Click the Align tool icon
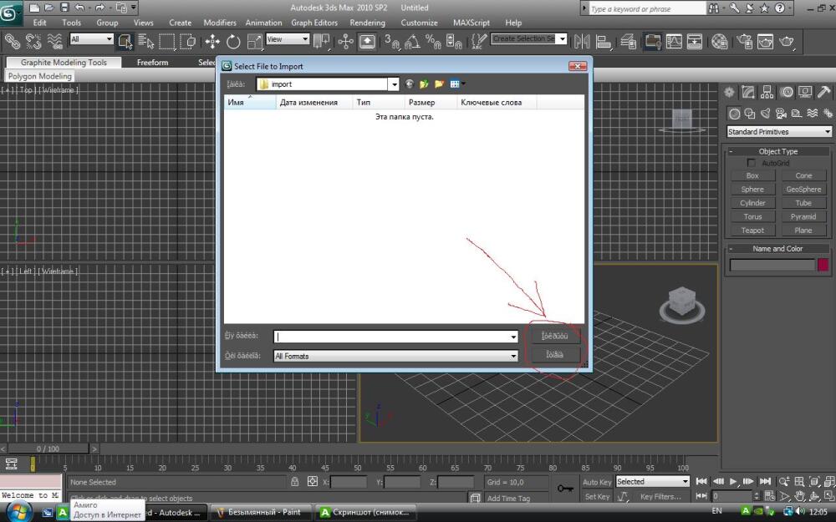Image resolution: width=836 pixels, height=522 pixels. coord(604,41)
